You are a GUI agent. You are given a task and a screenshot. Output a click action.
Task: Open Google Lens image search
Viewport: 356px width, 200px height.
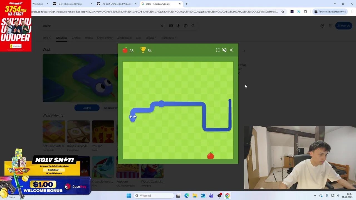186,26
